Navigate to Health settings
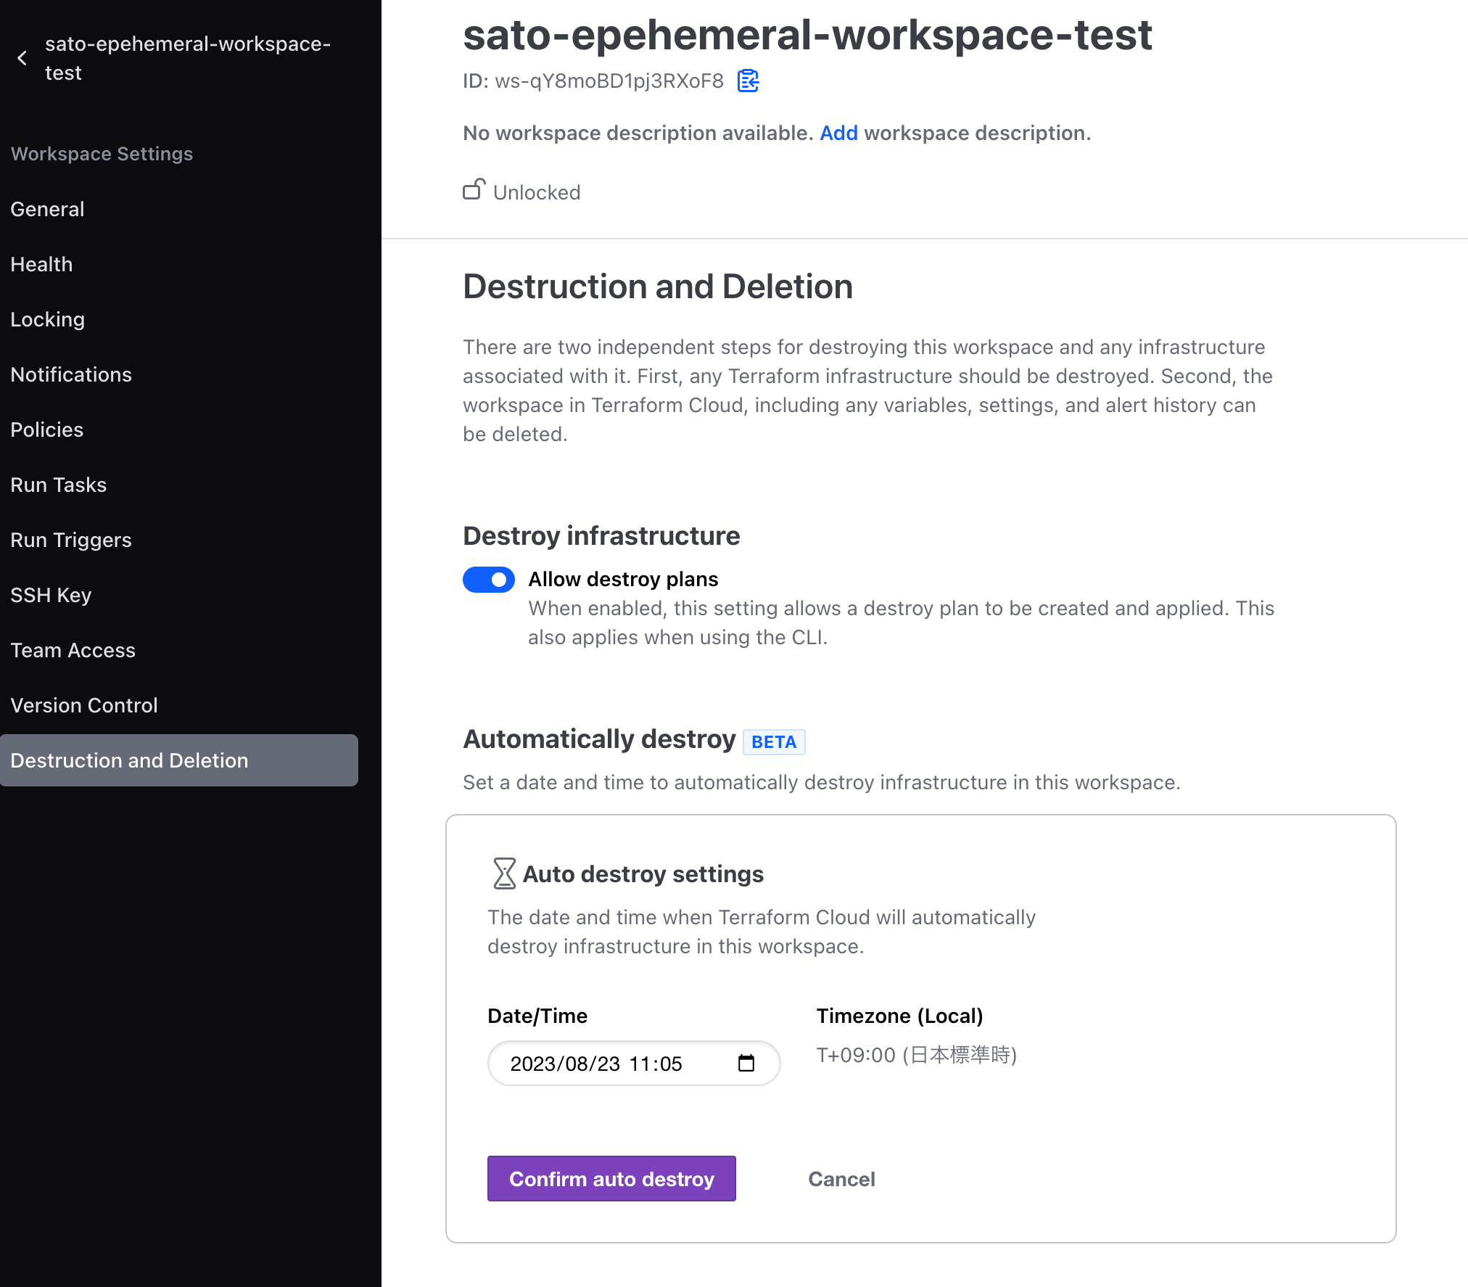 coord(41,264)
